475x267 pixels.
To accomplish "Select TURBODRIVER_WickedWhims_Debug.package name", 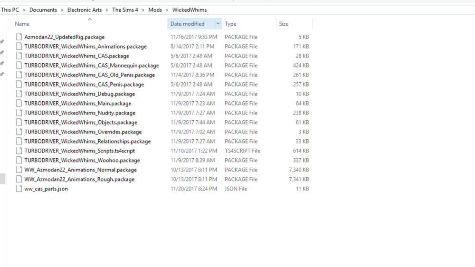I will tap(80, 94).
